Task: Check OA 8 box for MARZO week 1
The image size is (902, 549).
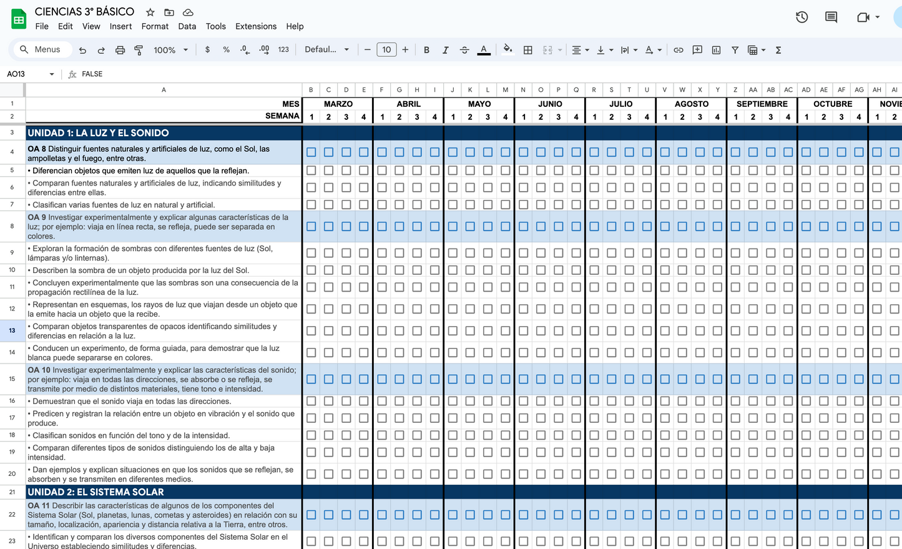Action: [311, 152]
